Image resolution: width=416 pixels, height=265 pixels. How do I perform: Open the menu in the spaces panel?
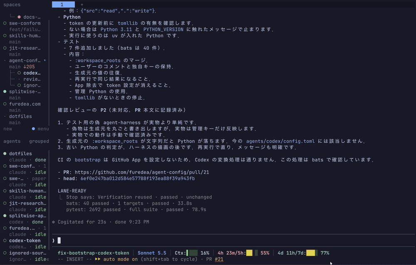click(x=43, y=129)
